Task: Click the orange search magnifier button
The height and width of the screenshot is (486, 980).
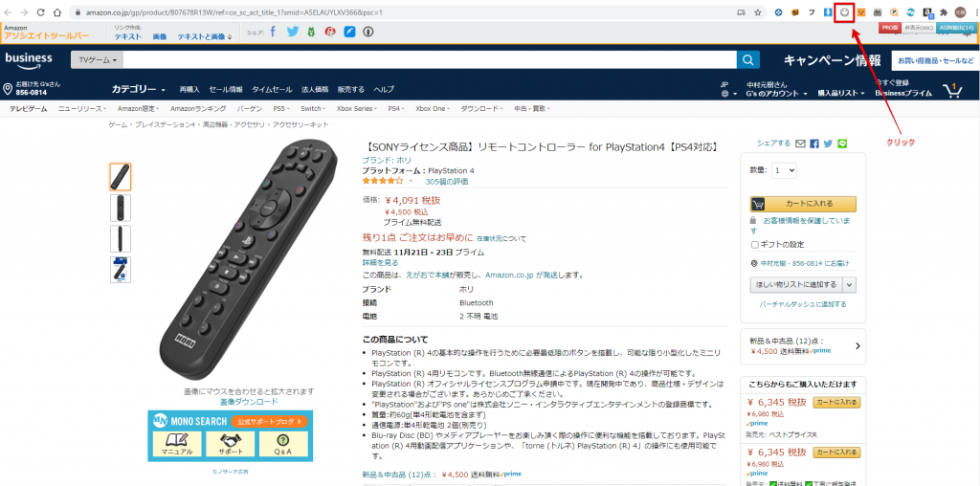Action: [748, 60]
